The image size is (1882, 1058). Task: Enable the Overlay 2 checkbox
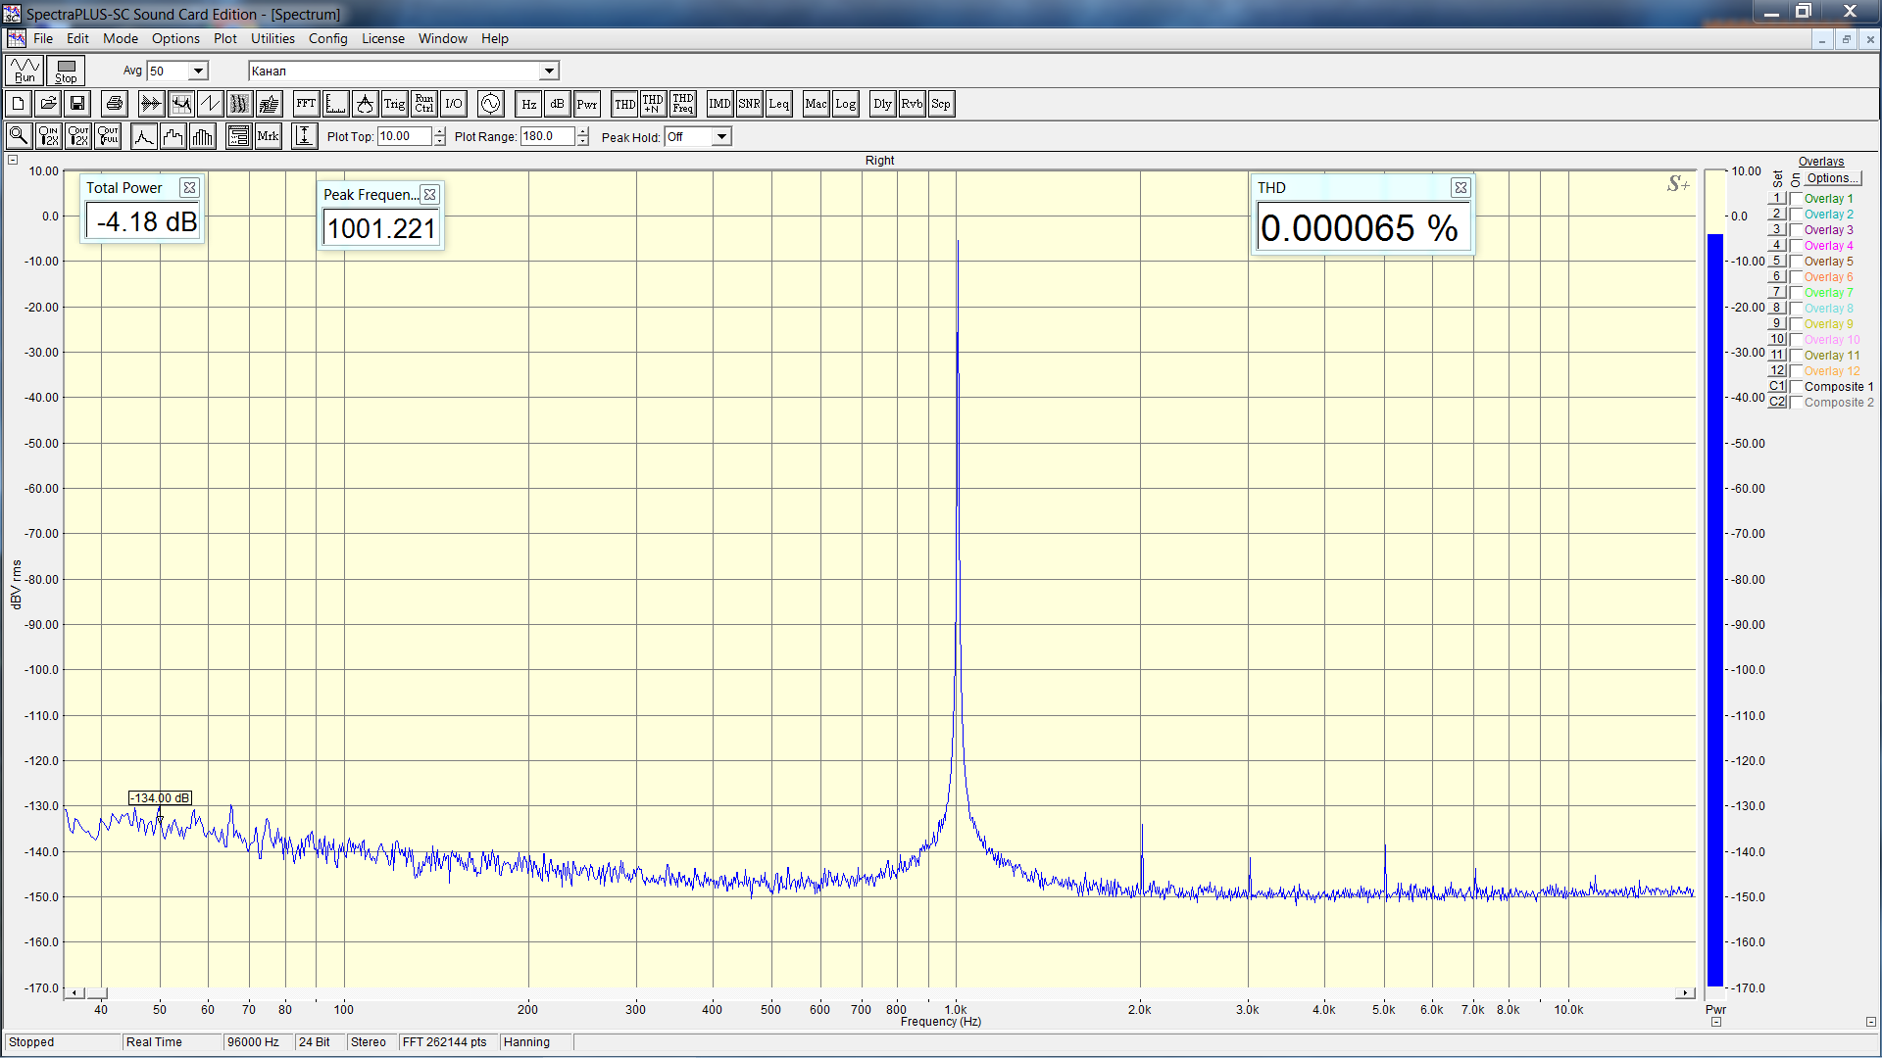click(x=1796, y=215)
